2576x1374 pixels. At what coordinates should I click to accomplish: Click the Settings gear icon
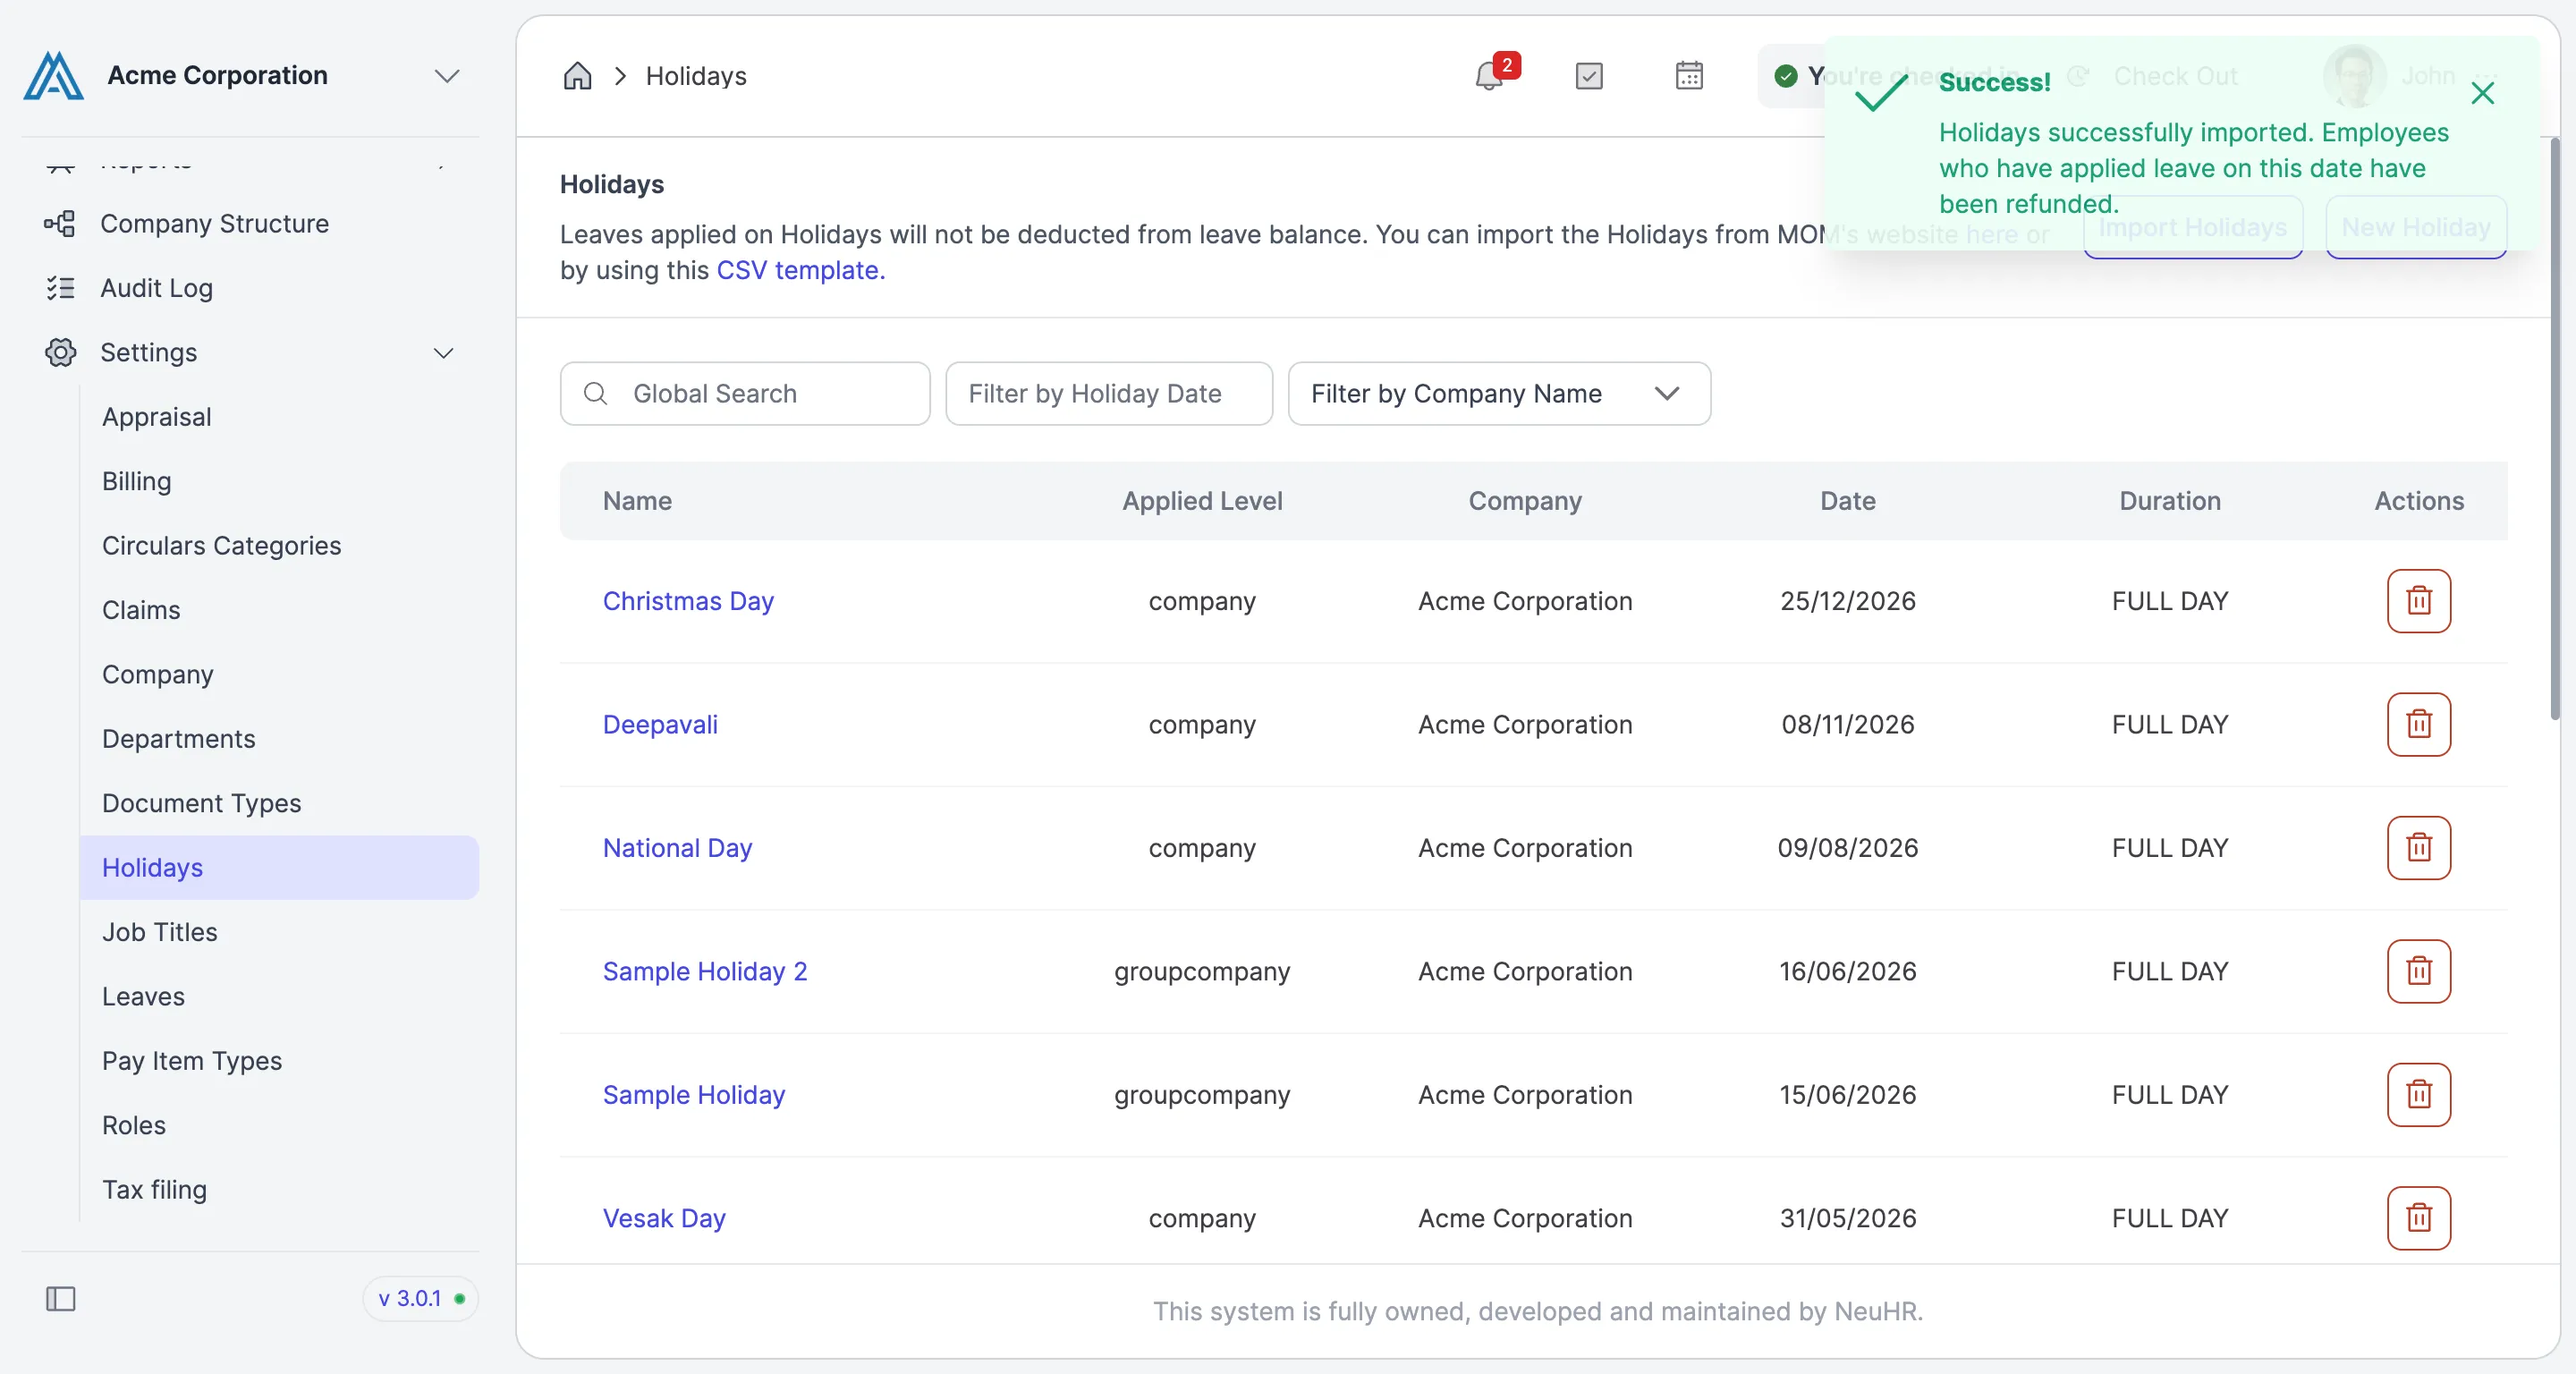60,352
